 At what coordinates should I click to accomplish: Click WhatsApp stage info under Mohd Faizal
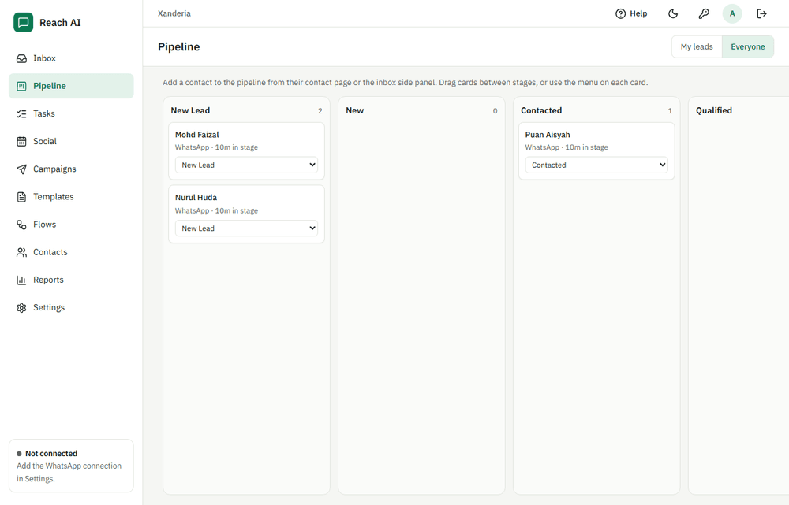216,147
